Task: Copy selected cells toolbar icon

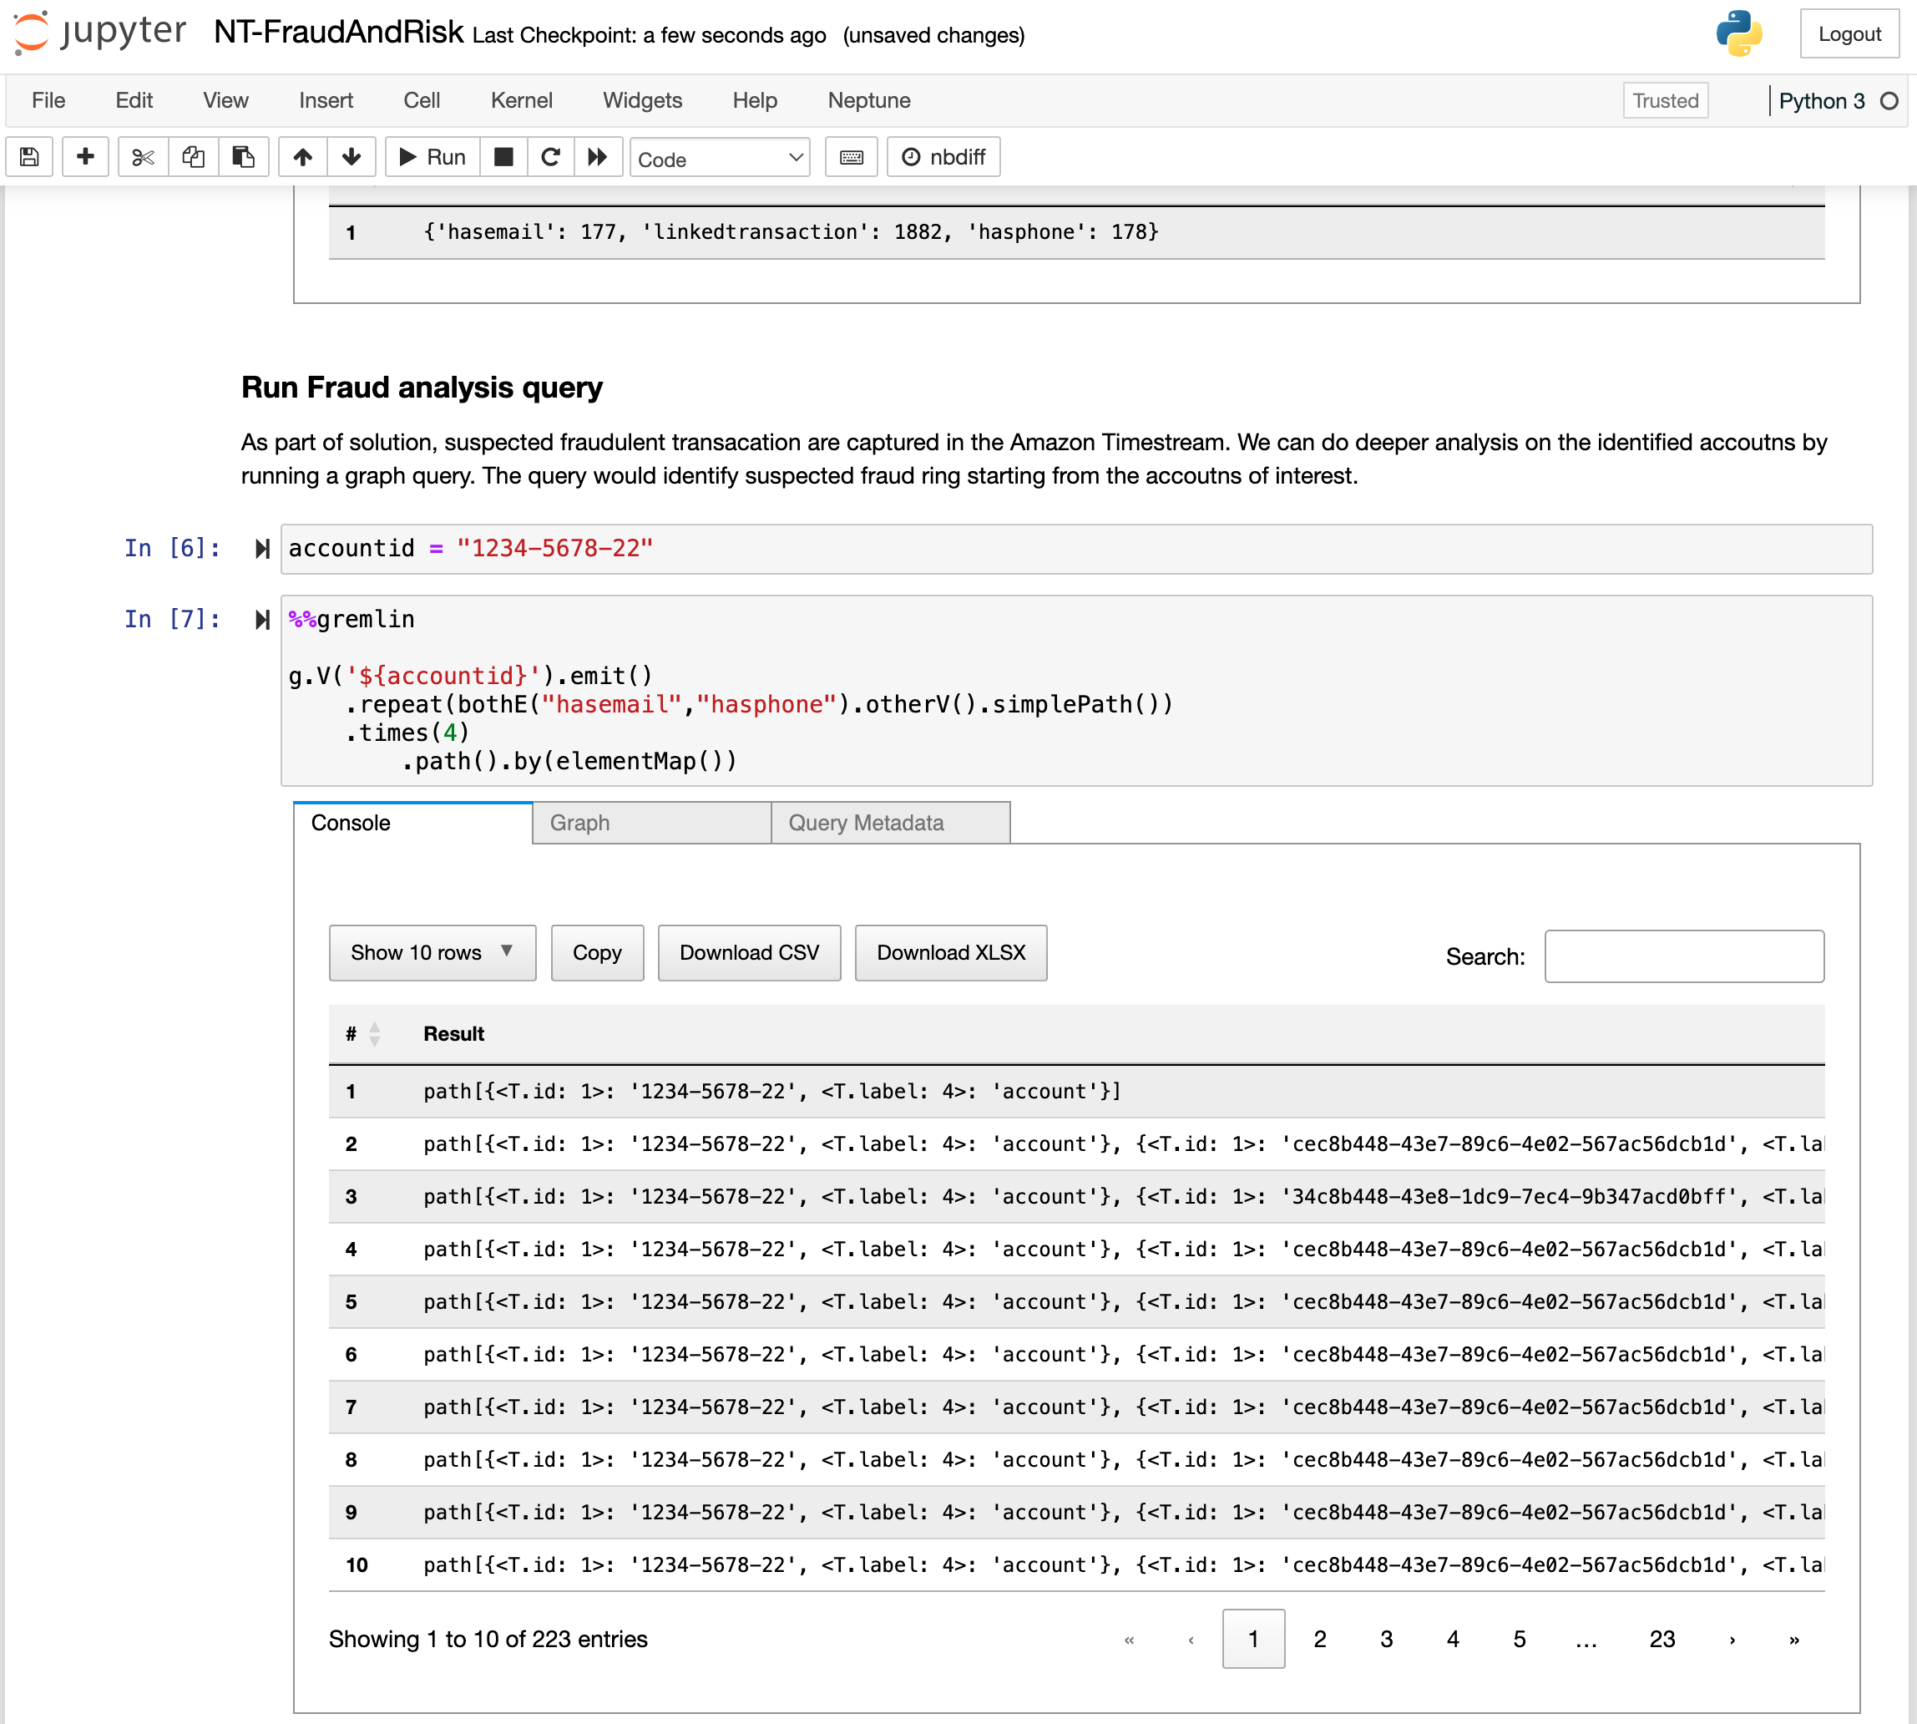Action: click(193, 157)
